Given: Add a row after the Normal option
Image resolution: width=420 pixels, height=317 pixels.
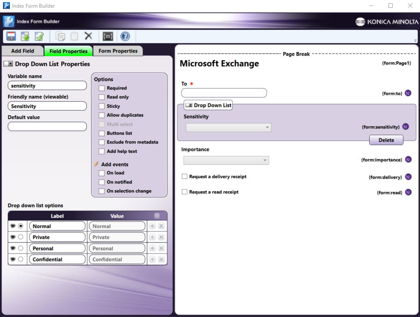Looking at the screenshot, I should click(153, 226).
